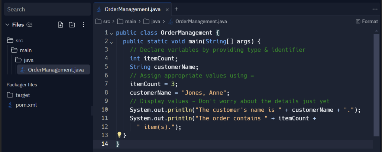Image resolution: width=382 pixels, height=152 pixels.
Task: Click the Format button
Action: [367, 22]
